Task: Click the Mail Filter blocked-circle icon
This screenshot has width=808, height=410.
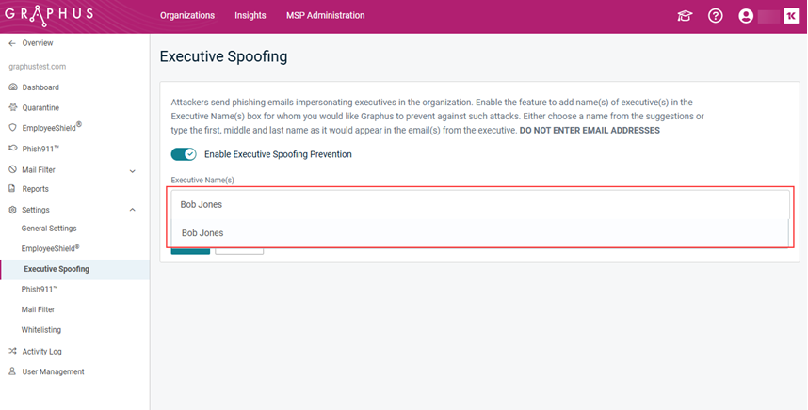Action: point(13,169)
